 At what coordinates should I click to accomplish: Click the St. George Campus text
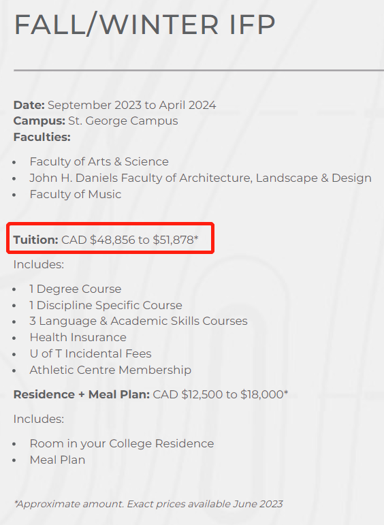tap(123, 121)
